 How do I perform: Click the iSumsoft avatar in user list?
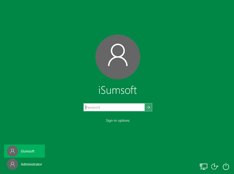(x=12, y=151)
